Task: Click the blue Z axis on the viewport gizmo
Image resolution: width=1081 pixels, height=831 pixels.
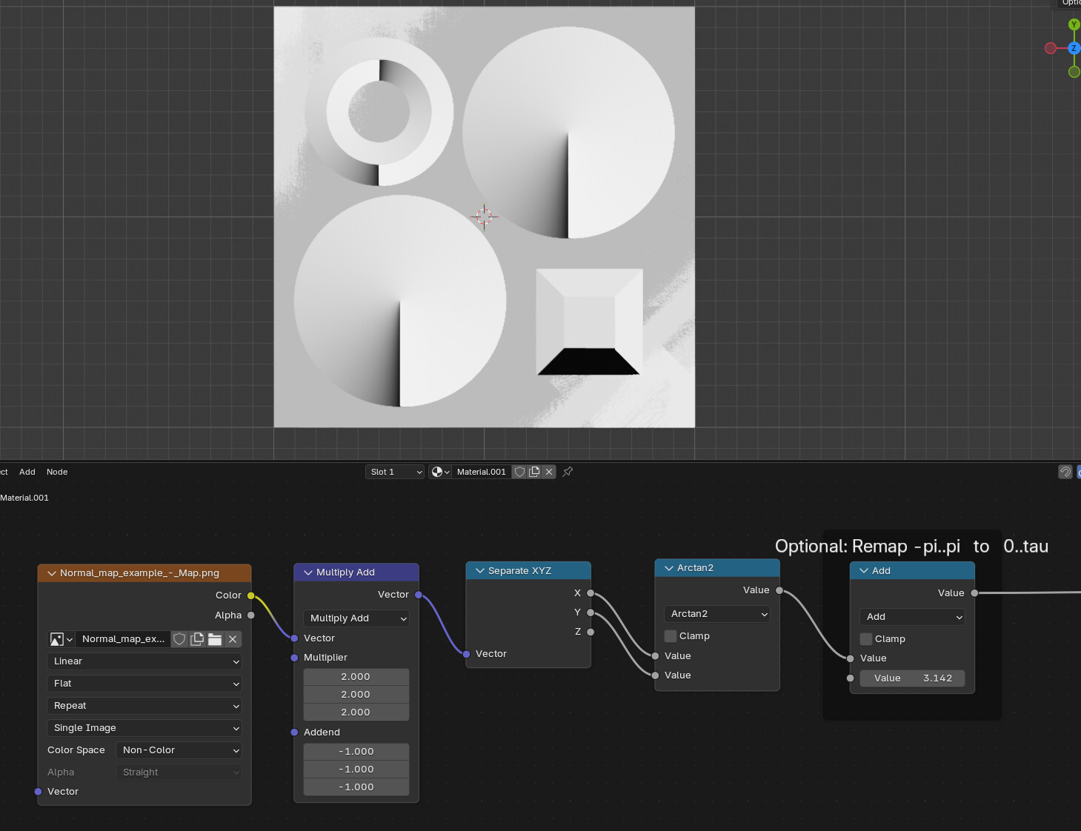Action: click(1074, 48)
